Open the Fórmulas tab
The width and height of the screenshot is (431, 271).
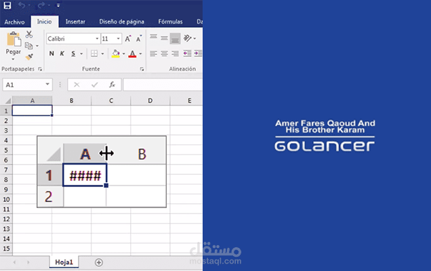click(170, 22)
